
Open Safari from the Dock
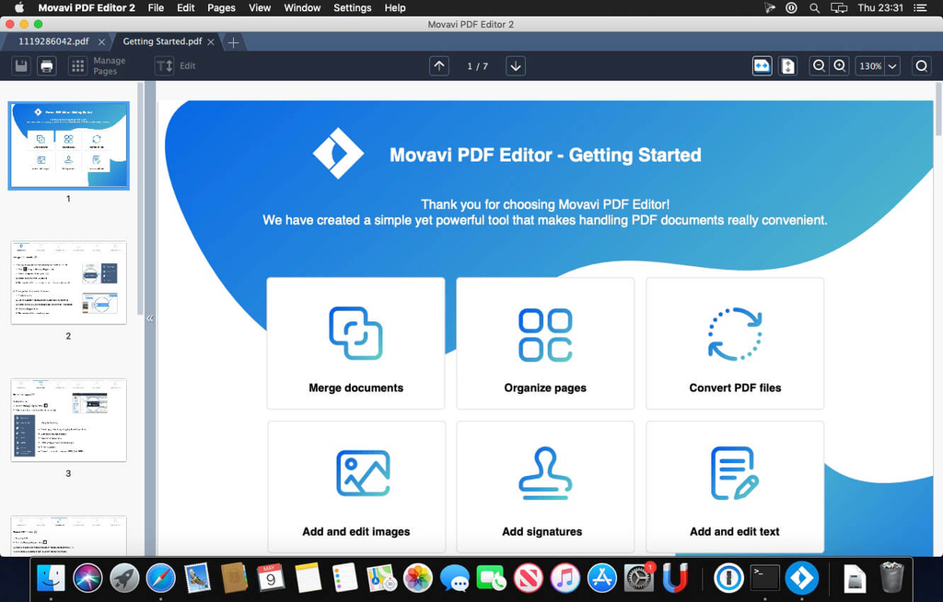160,579
